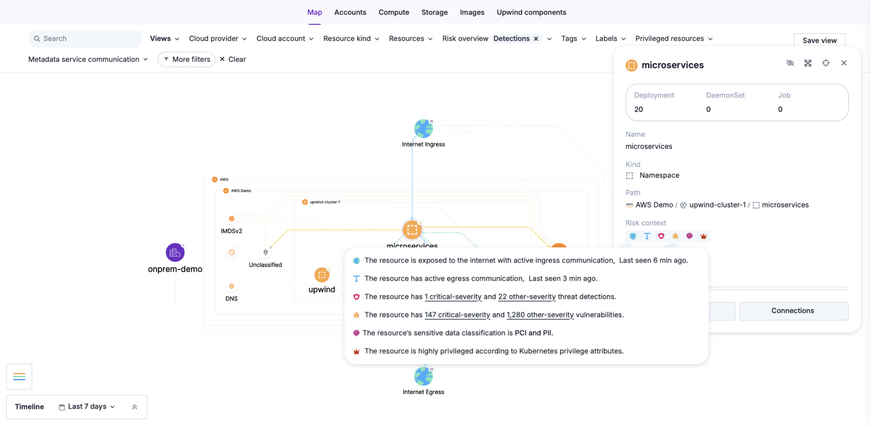Collapse the Timeline panel with double chevron
The height and width of the screenshot is (426, 870).
tap(135, 407)
